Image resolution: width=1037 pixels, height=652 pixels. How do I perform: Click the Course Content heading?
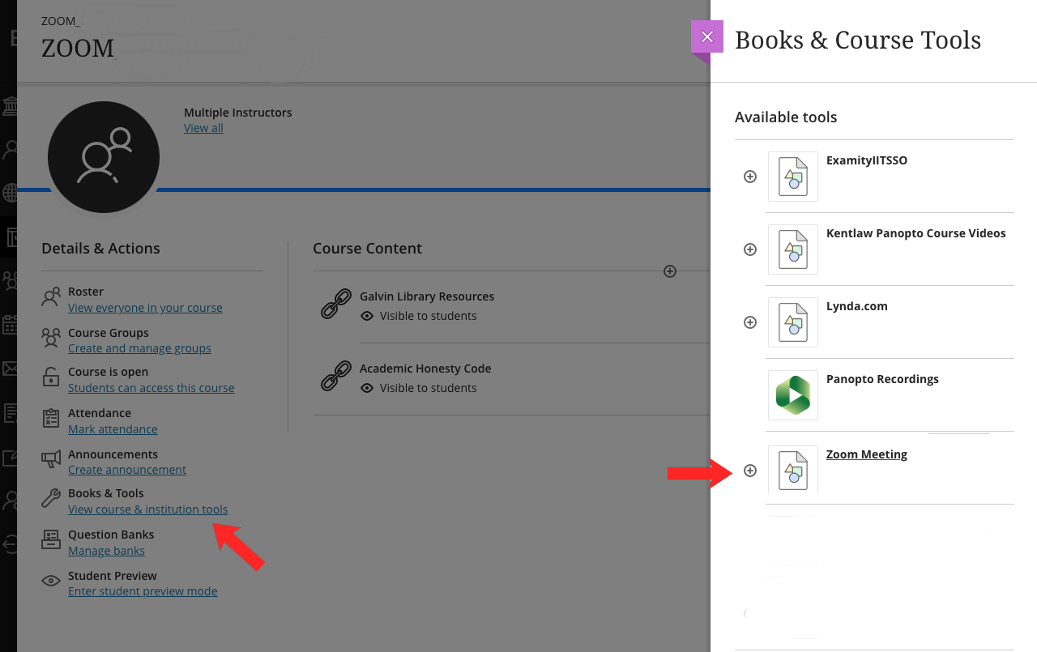(367, 249)
